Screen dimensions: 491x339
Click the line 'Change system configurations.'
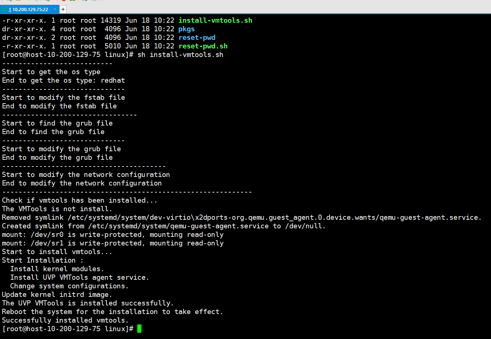point(69,286)
